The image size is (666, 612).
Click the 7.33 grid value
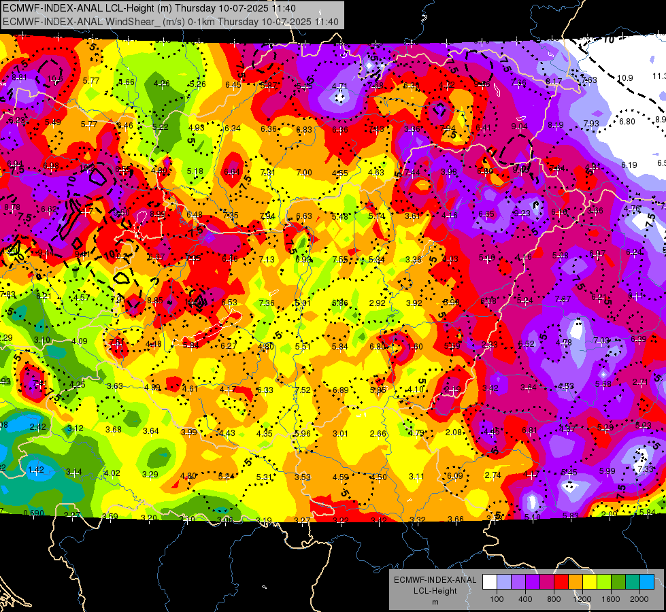tap(645, 469)
